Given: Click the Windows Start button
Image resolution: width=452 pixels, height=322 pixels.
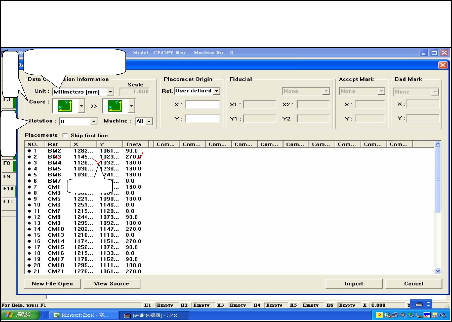Looking at the screenshot, I should click(x=20, y=315).
